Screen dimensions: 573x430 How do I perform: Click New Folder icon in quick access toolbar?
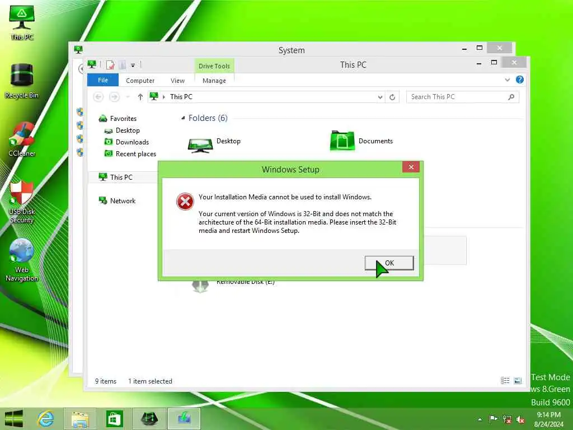click(123, 65)
